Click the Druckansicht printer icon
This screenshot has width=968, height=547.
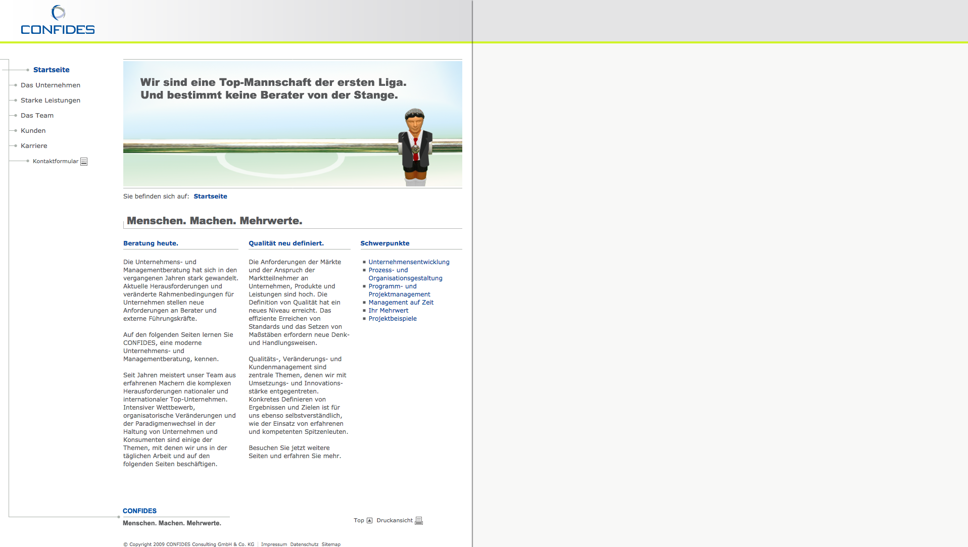[418, 521]
